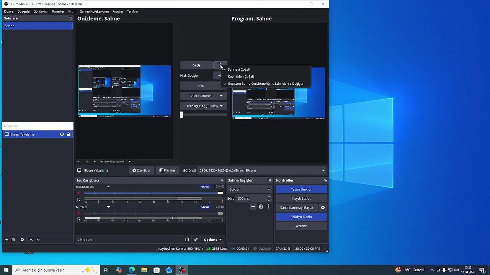
Task: Zoom in preview with the plus icon
Action: pos(95,162)
